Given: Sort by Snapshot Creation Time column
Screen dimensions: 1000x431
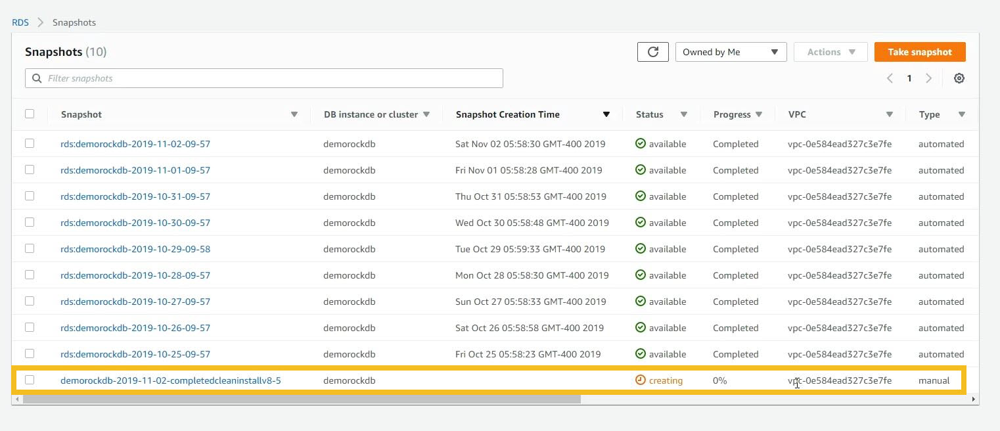Looking at the screenshot, I should [606, 114].
